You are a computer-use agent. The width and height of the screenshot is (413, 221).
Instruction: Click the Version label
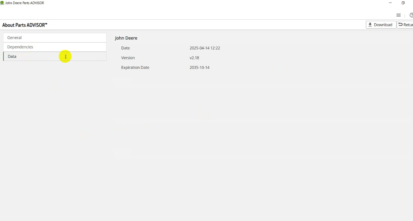coord(128,58)
